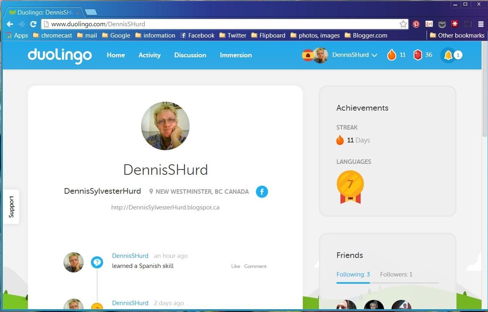Image resolution: width=488 pixels, height=312 pixels.
Task: Open the photos, images bookmarks folder
Action: tap(315, 36)
